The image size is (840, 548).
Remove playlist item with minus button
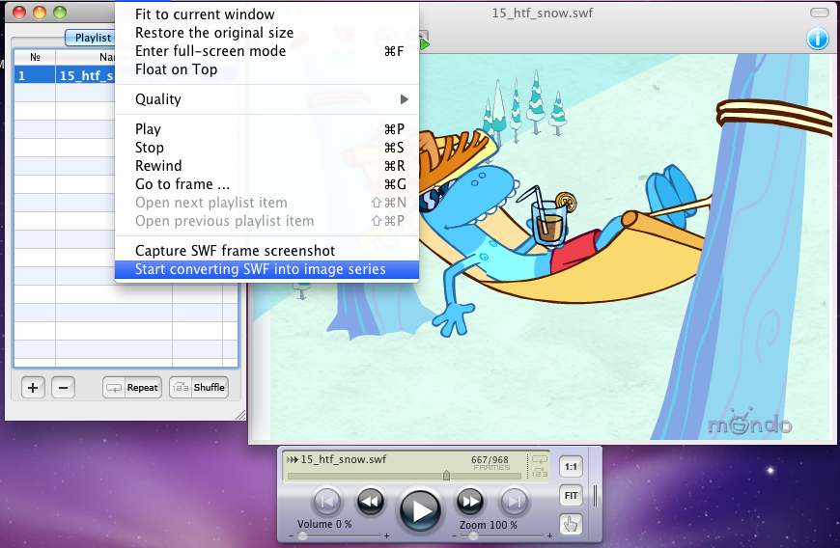coord(63,388)
